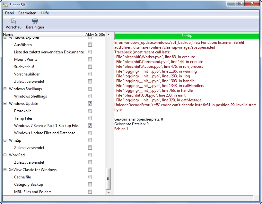Viewport: 262px width, 204px height.
Task: Collapse the Windows Update tree node
Action: click(x=5, y=104)
